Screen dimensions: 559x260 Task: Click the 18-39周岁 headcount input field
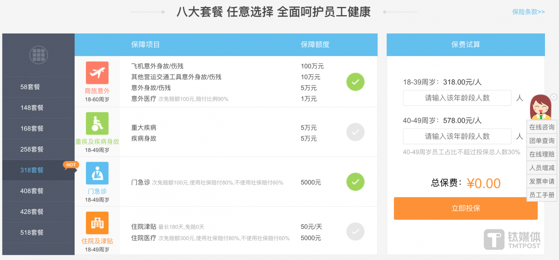[x=457, y=98]
